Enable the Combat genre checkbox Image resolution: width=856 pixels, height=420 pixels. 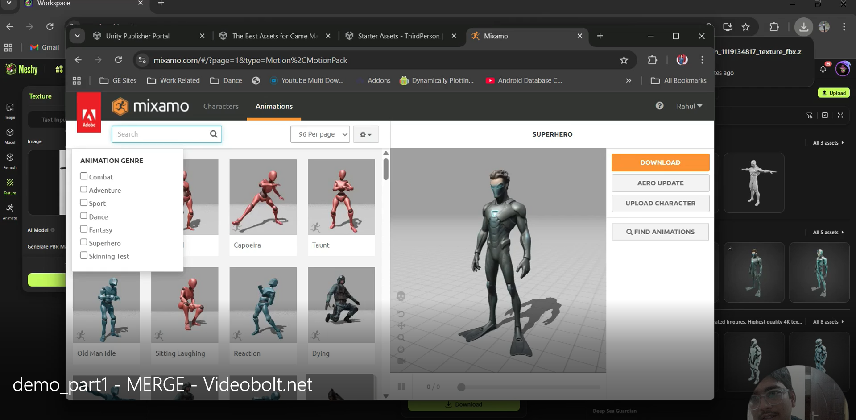click(x=84, y=176)
